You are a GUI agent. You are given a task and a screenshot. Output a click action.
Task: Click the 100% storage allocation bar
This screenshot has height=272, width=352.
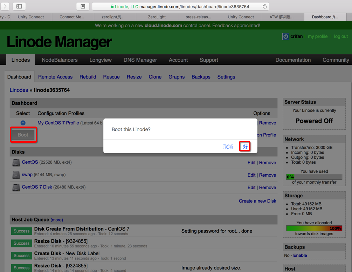pos(314,229)
